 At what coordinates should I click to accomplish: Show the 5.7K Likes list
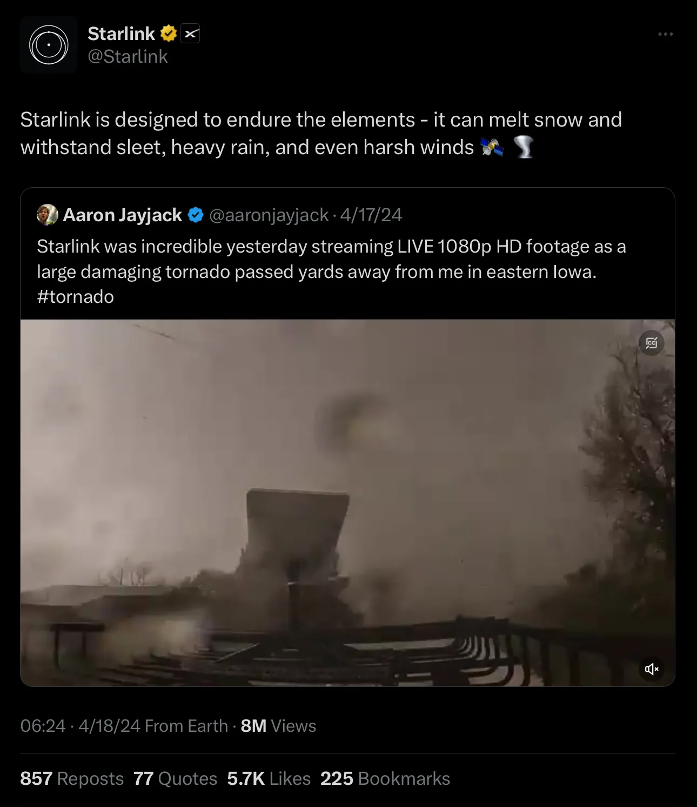click(269, 778)
